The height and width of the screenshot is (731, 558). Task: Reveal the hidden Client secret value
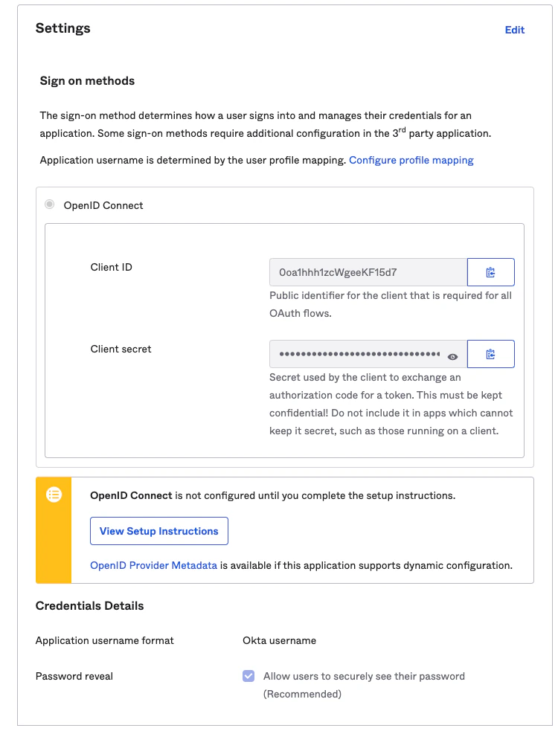point(454,355)
